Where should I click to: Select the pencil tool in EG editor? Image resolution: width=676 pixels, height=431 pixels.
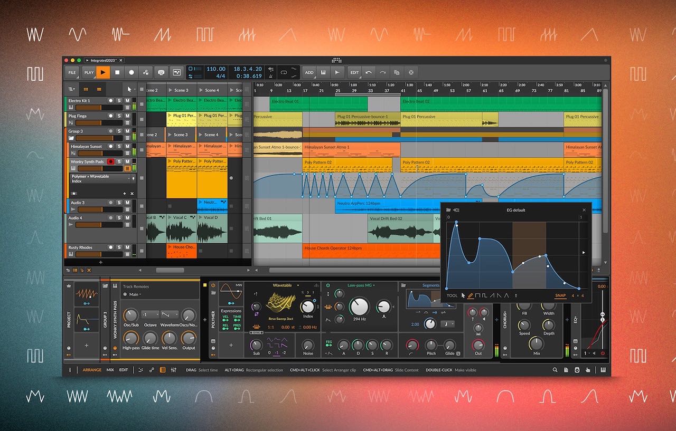471,295
